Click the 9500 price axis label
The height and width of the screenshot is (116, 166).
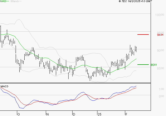[x=160, y=32]
